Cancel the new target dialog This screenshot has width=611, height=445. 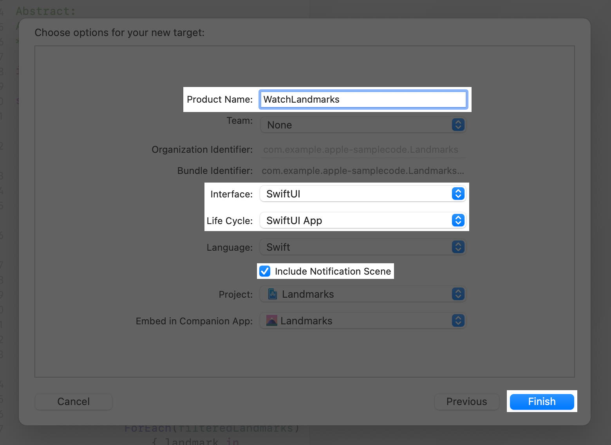pos(74,402)
